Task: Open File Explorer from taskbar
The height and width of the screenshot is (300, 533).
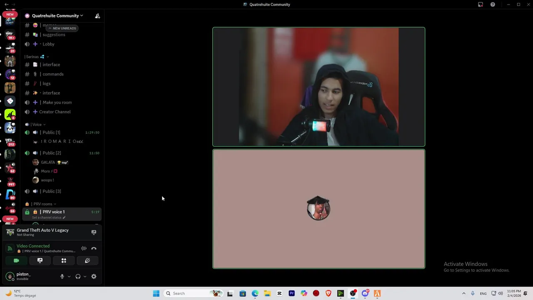Action: [x=267, y=293]
